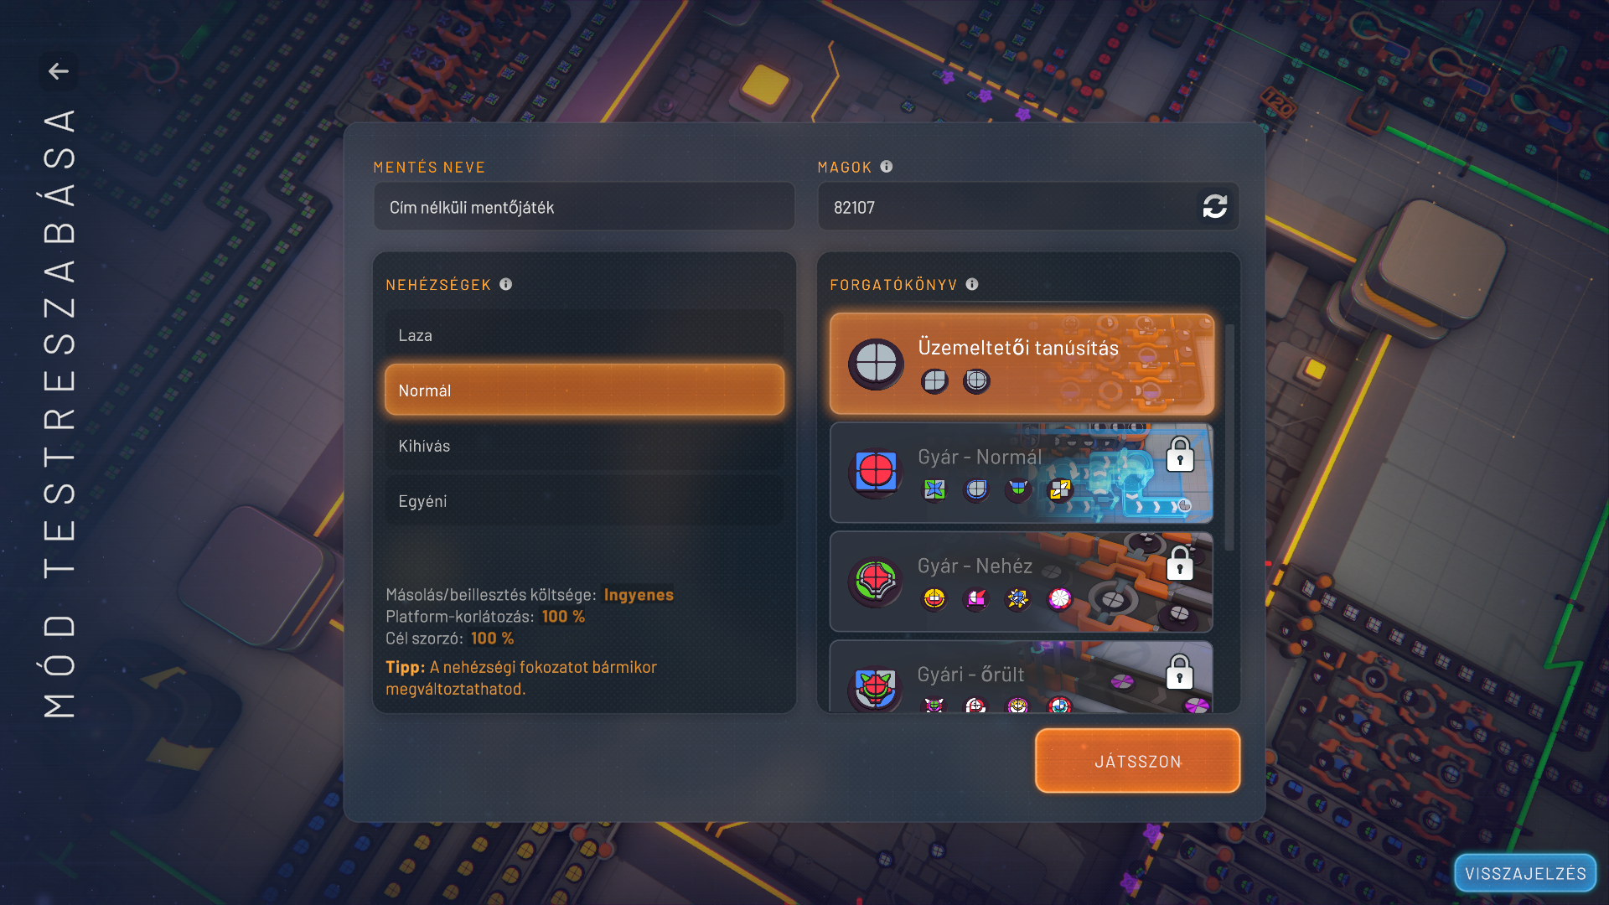The image size is (1609, 905).
Task: Click the save name input field
Action: click(x=584, y=207)
